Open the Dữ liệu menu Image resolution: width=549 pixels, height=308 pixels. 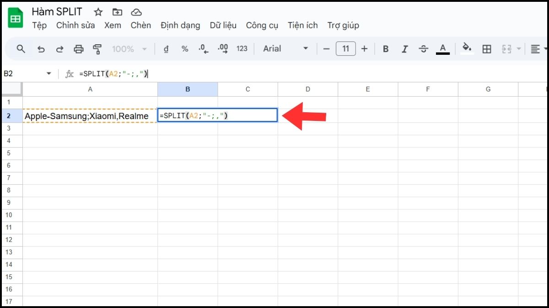[x=223, y=26]
